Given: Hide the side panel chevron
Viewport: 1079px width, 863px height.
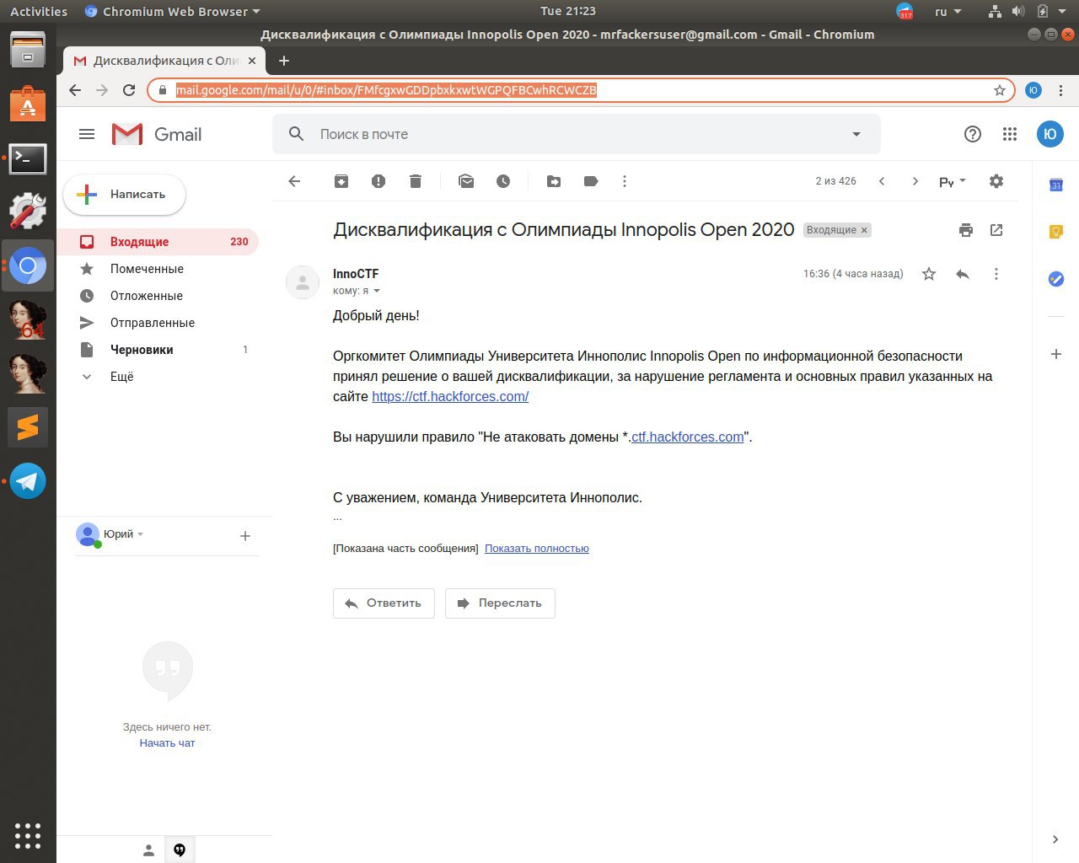Looking at the screenshot, I should (1055, 839).
